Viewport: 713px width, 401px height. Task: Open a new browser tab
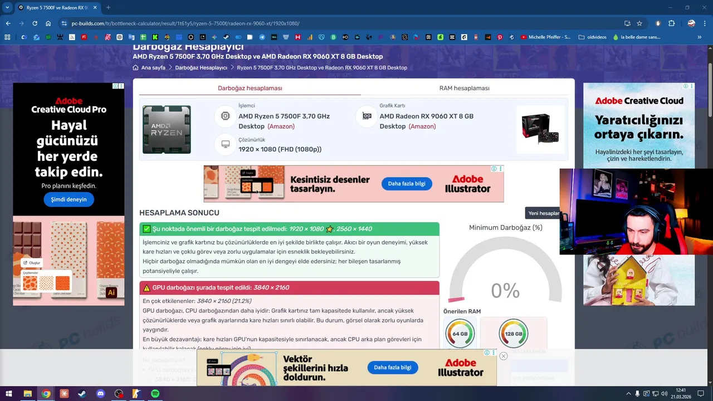click(108, 7)
